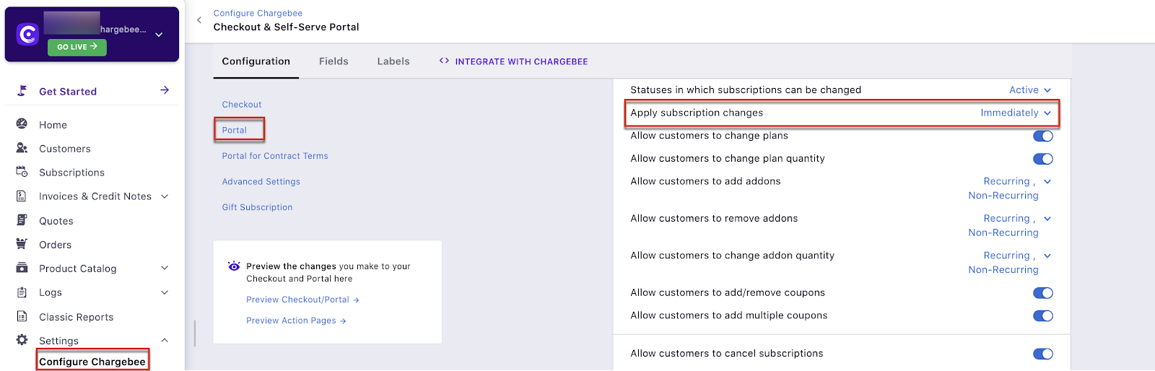Open the Apply subscription changes Immediately dropdown
Viewport: 1155px width, 371px height.
pos(1016,113)
